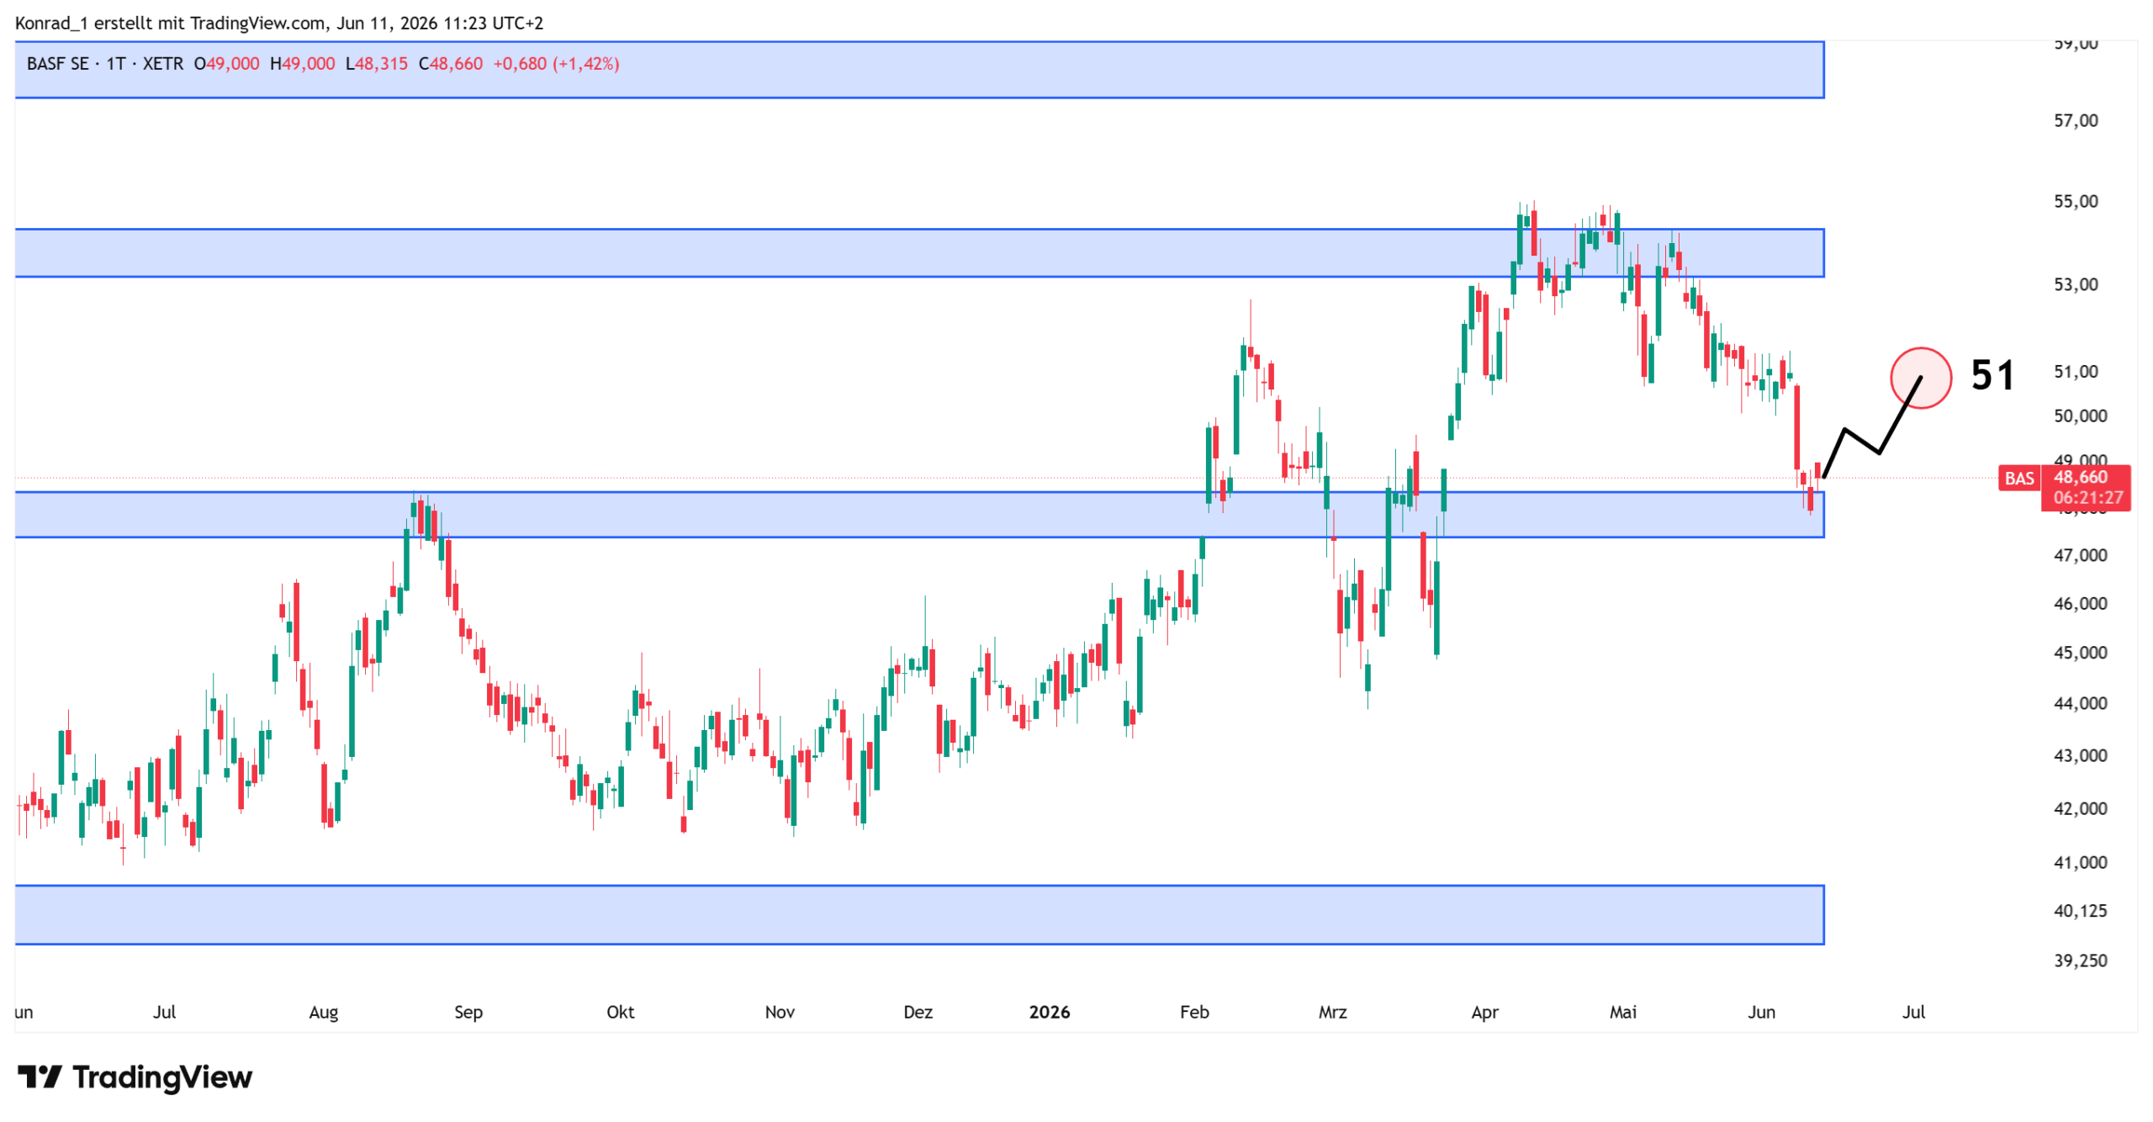This screenshot has width=2153, height=1122.
Task: Click the 46,000 price axis label
Action: coord(2080,603)
